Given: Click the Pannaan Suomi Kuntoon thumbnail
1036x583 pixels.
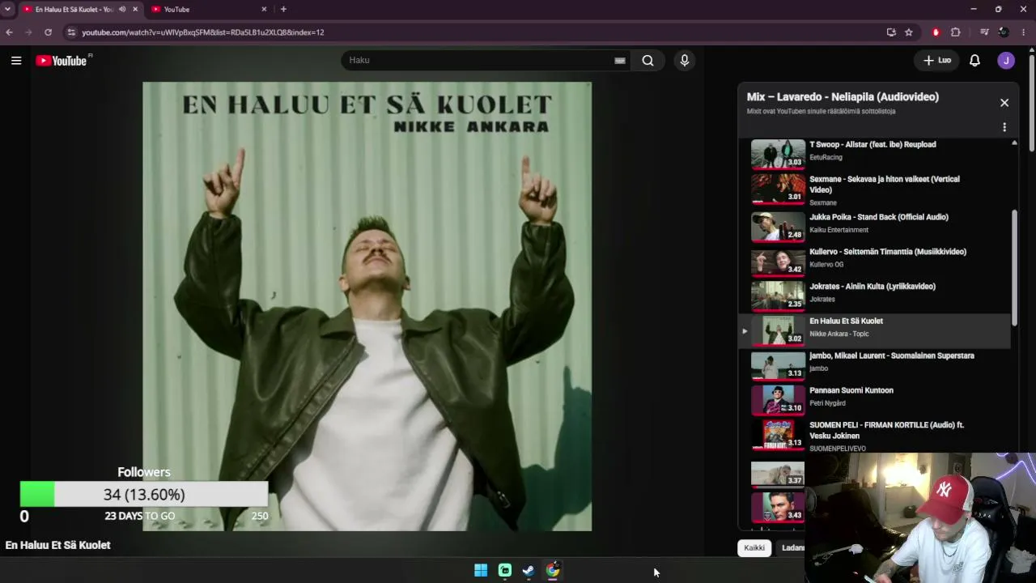Looking at the screenshot, I should (x=778, y=401).
